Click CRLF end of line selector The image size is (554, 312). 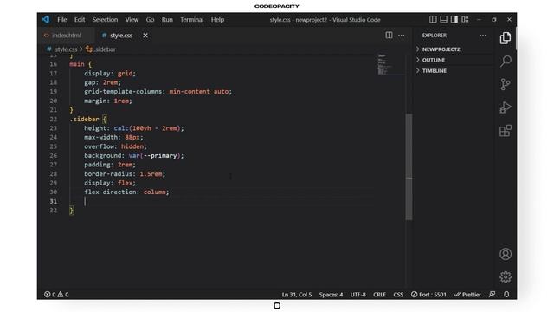[379, 295]
